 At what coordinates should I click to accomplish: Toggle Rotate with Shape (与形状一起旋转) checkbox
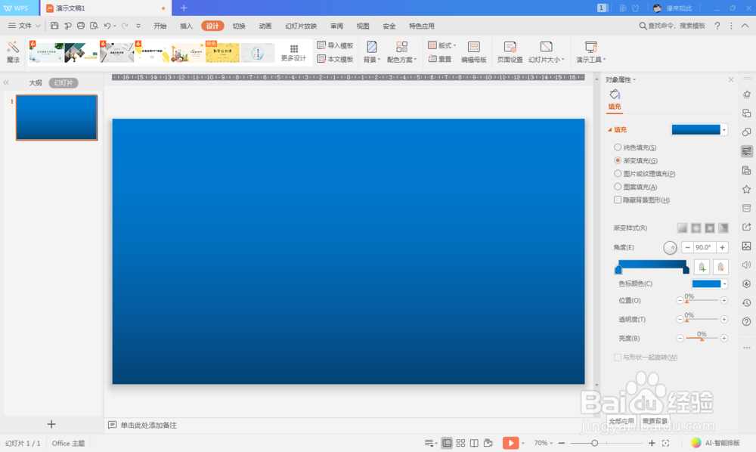(x=617, y=357)
